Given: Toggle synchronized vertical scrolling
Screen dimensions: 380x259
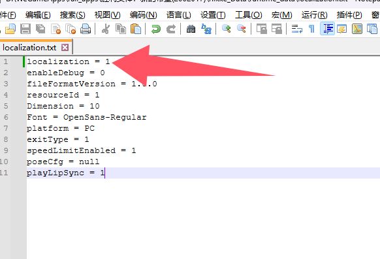Looking at the screenshot, I should [x=261, y=29].
